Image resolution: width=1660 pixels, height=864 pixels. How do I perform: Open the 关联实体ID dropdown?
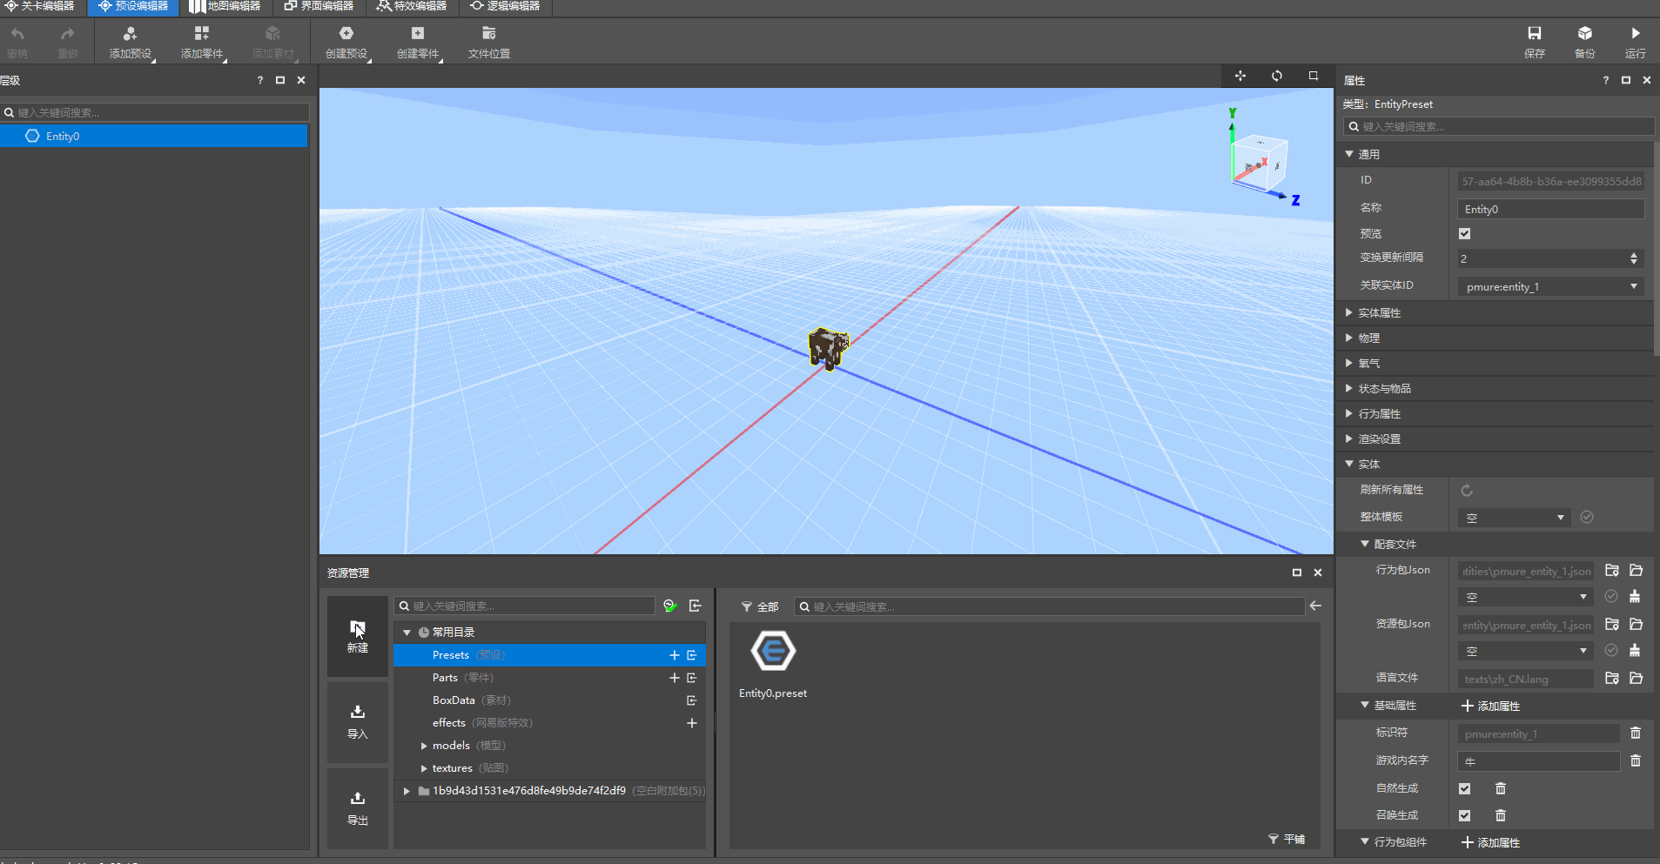click(1551, 286)
